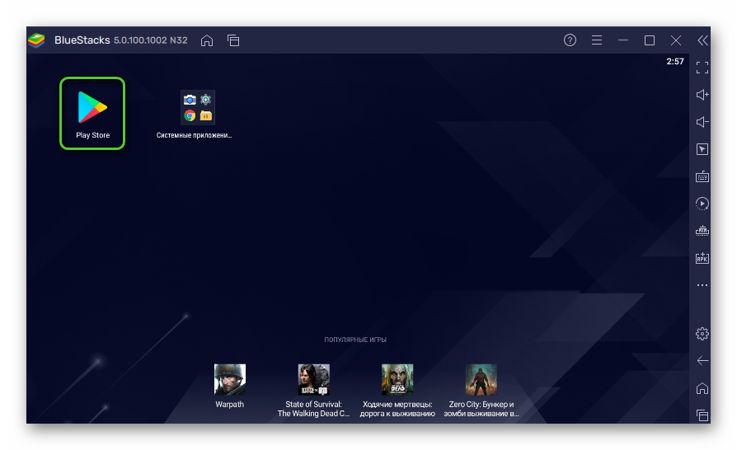
Task: Toggle fullscreen mode in the sidebar
Action: click(702, 68)
